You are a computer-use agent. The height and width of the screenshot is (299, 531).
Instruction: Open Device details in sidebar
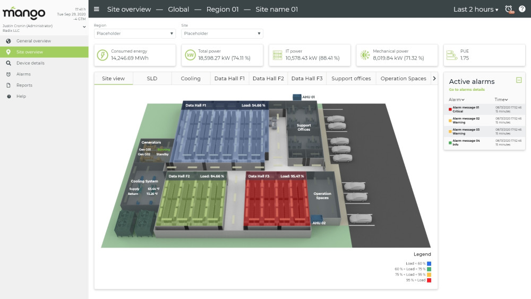pos(30,63)
